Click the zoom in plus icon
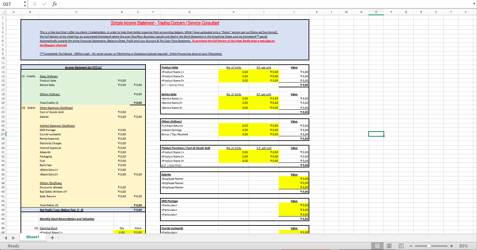The height and width of the screenshot is (250, 477). (x=451, y=246)
